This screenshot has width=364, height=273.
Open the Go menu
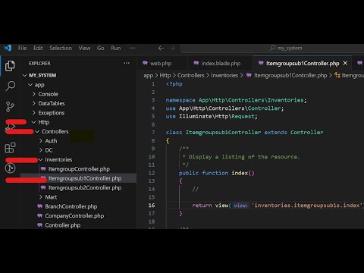pyautogui.click(x=101, y=48)
